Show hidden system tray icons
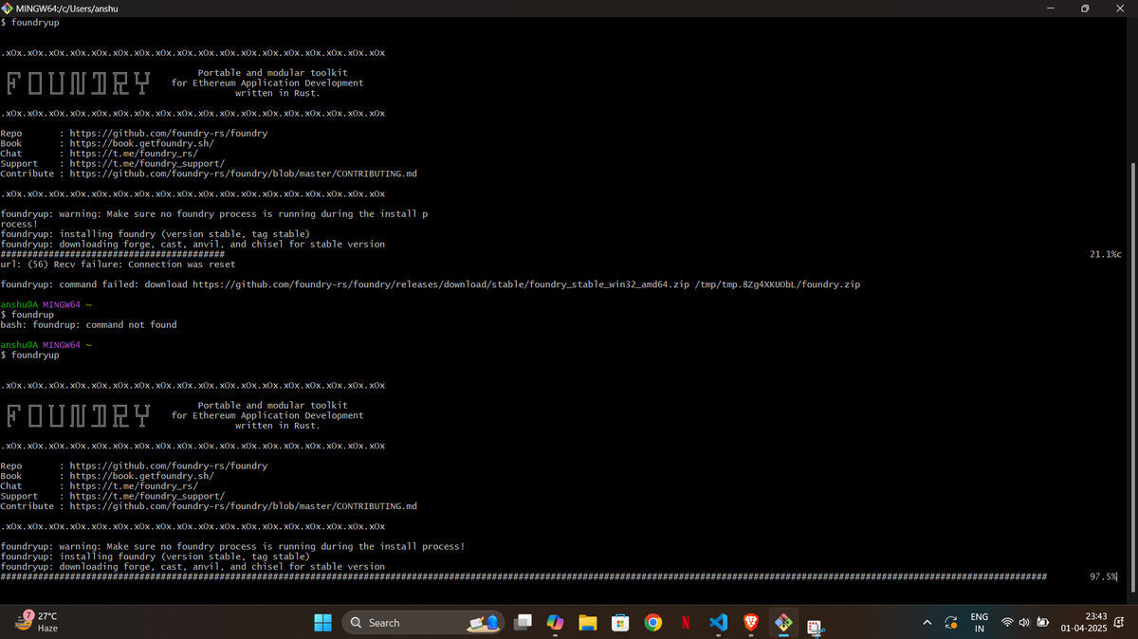Viewport: 1138px width, 639px height. point(927,623)
